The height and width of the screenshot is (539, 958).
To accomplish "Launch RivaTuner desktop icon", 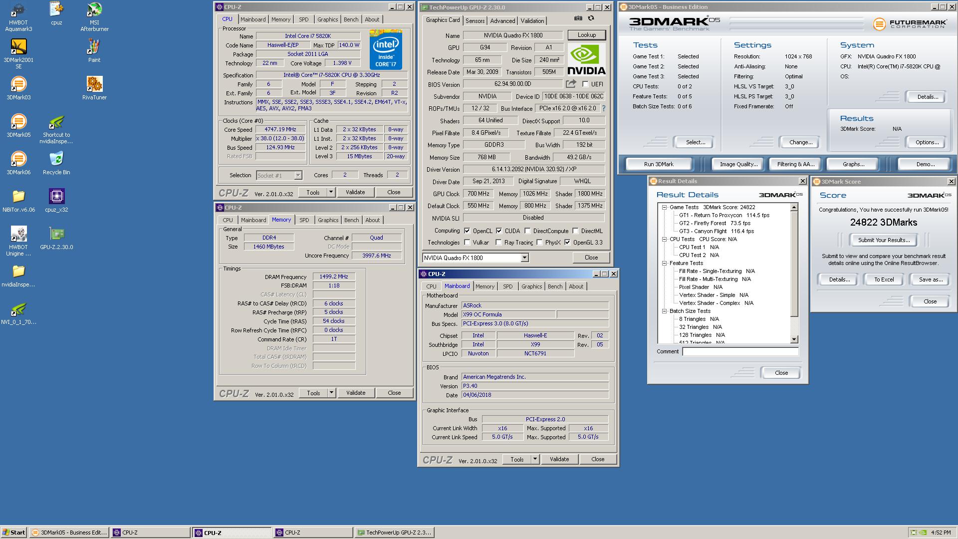I will [x=94, y=88].
